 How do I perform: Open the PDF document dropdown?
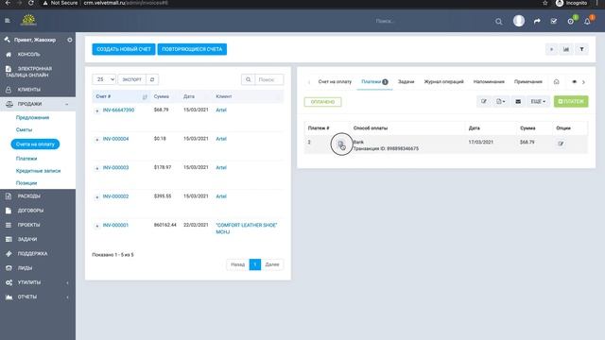tap(500, 101)
